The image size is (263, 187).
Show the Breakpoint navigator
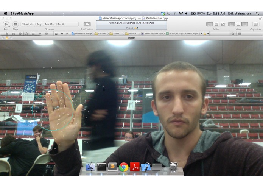pyautogui.click(x=40, y=34)
